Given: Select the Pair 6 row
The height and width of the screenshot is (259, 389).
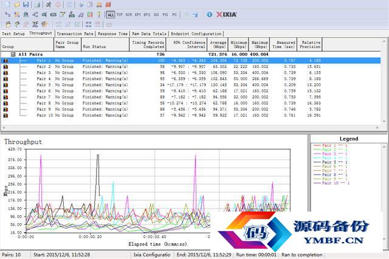Looking at the screenshot, I should coord(190,91).
